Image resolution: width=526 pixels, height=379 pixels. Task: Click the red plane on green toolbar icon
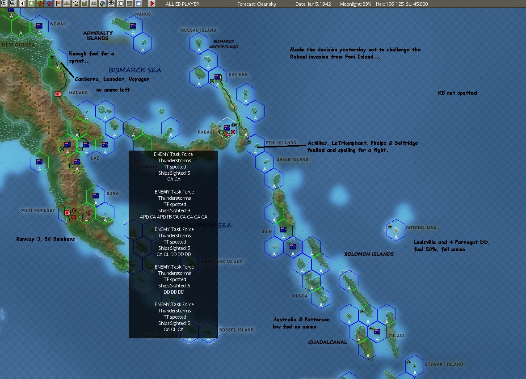[x=41, y=4]
